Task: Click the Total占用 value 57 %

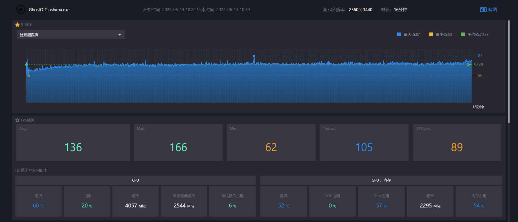Action: (381, 206)
